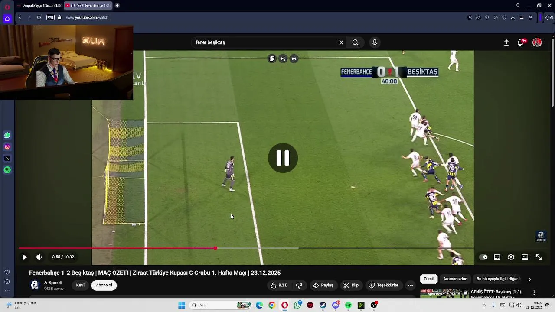Toggle the VPN badge in address bar

coord(50,17)
